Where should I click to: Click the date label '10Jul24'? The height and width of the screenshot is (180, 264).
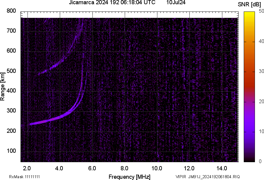(x=176, y=2)
